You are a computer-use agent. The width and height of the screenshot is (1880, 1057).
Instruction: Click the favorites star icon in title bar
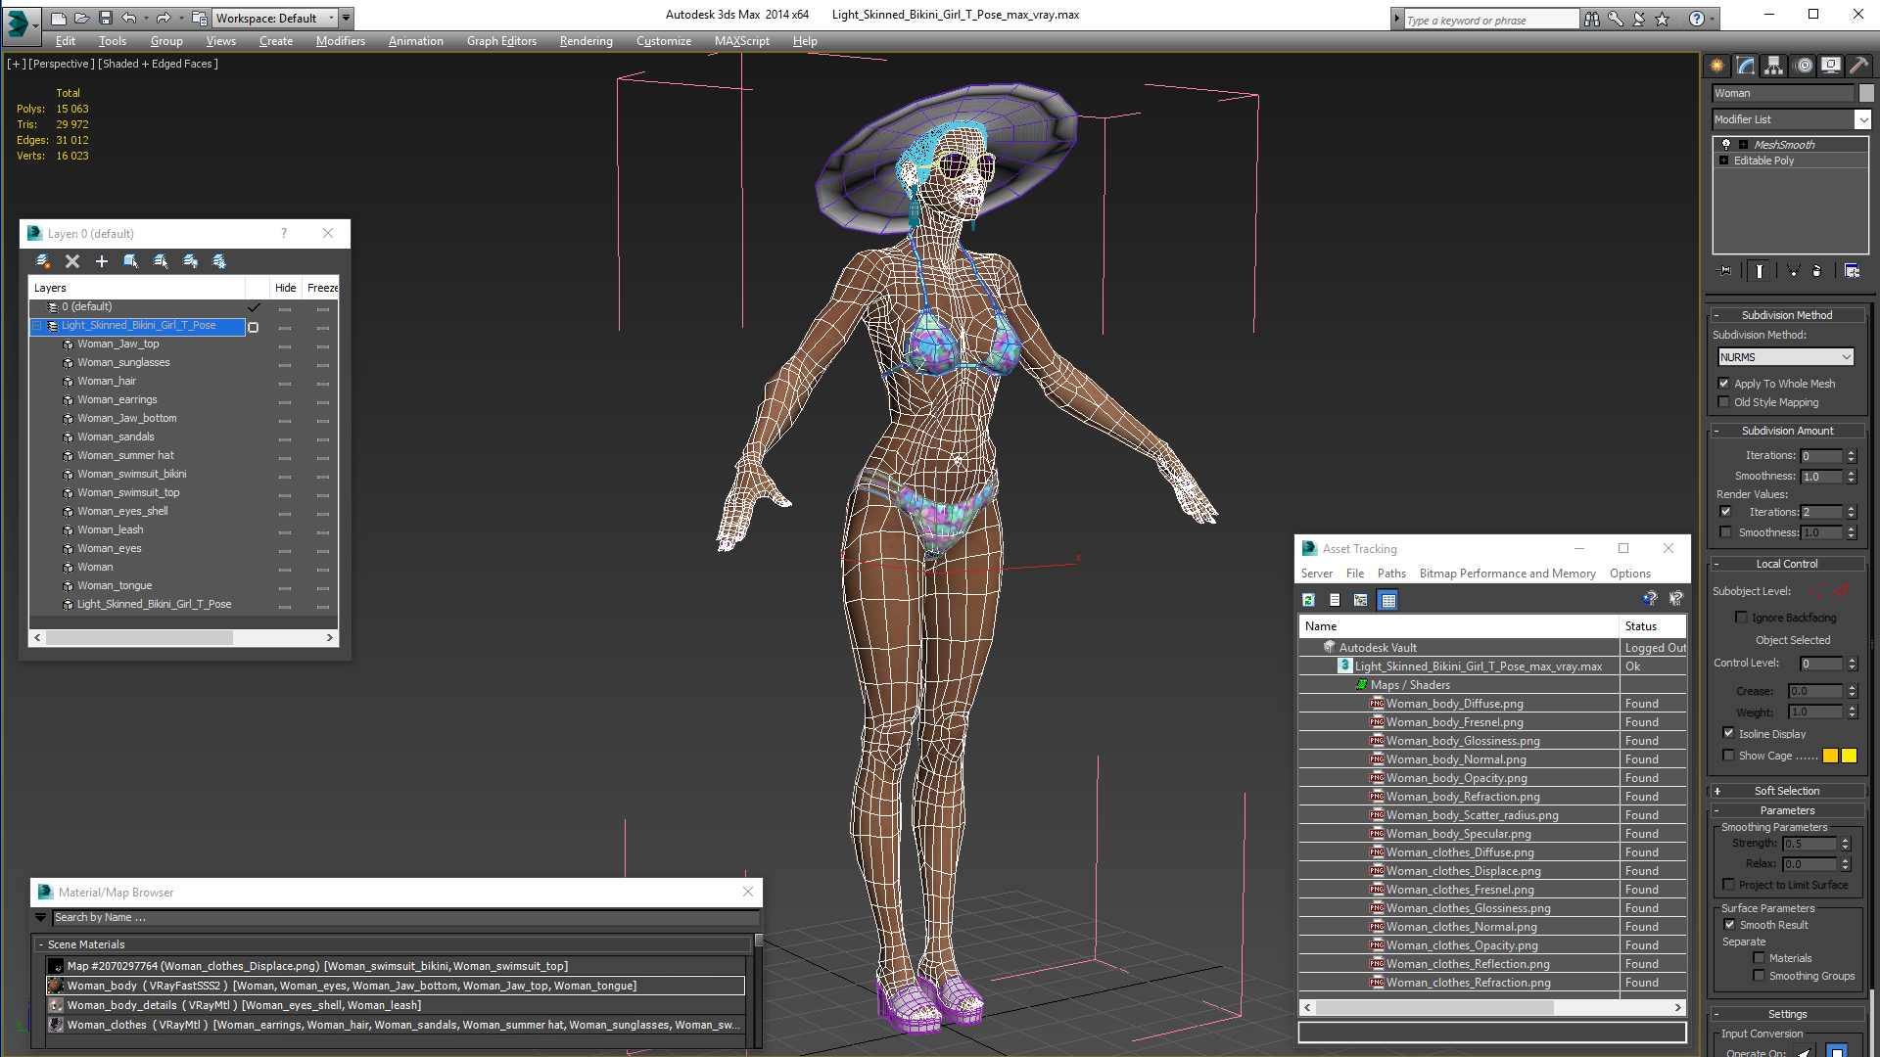1662,19
